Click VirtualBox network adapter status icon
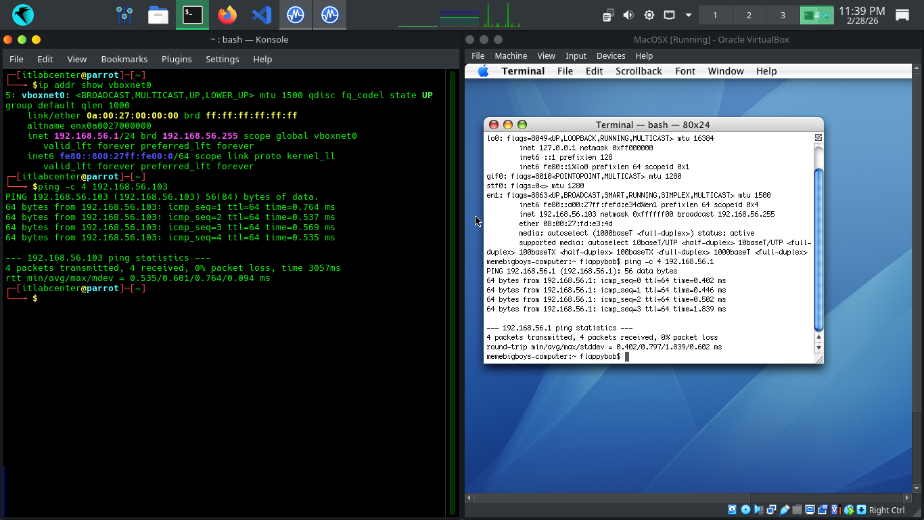This screenshot has height=520, width=924. click(x=771, y=510)
